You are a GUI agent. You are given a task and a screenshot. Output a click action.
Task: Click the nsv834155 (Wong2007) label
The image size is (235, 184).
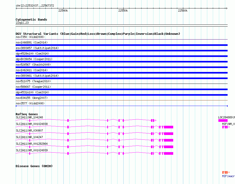click(x=32, y=98)
